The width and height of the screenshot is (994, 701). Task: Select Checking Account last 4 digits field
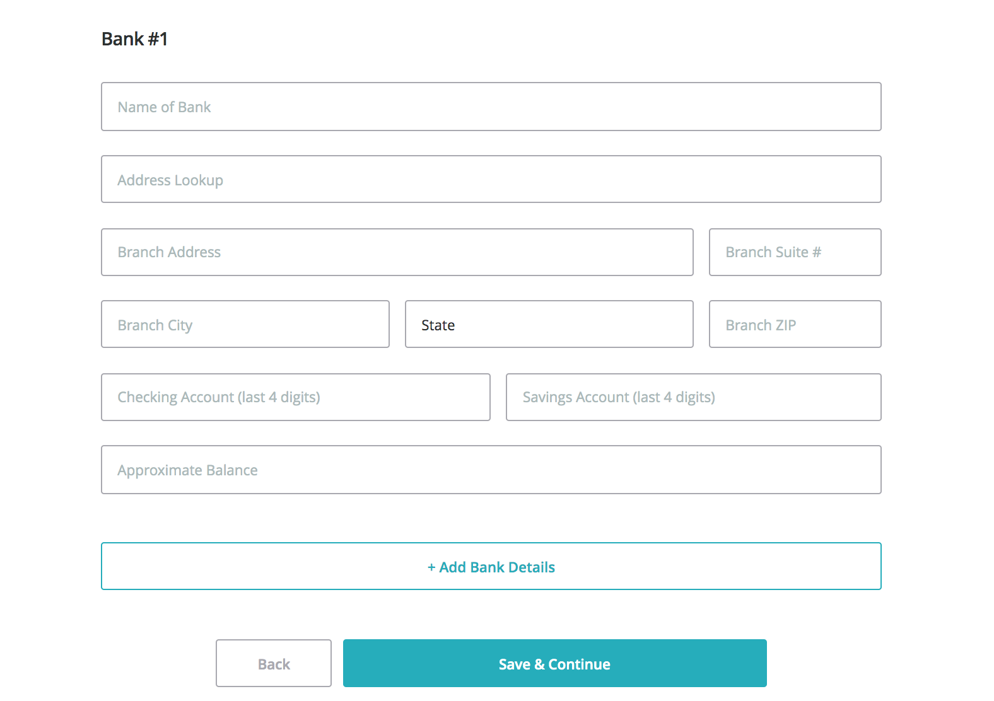coord(295,397)
